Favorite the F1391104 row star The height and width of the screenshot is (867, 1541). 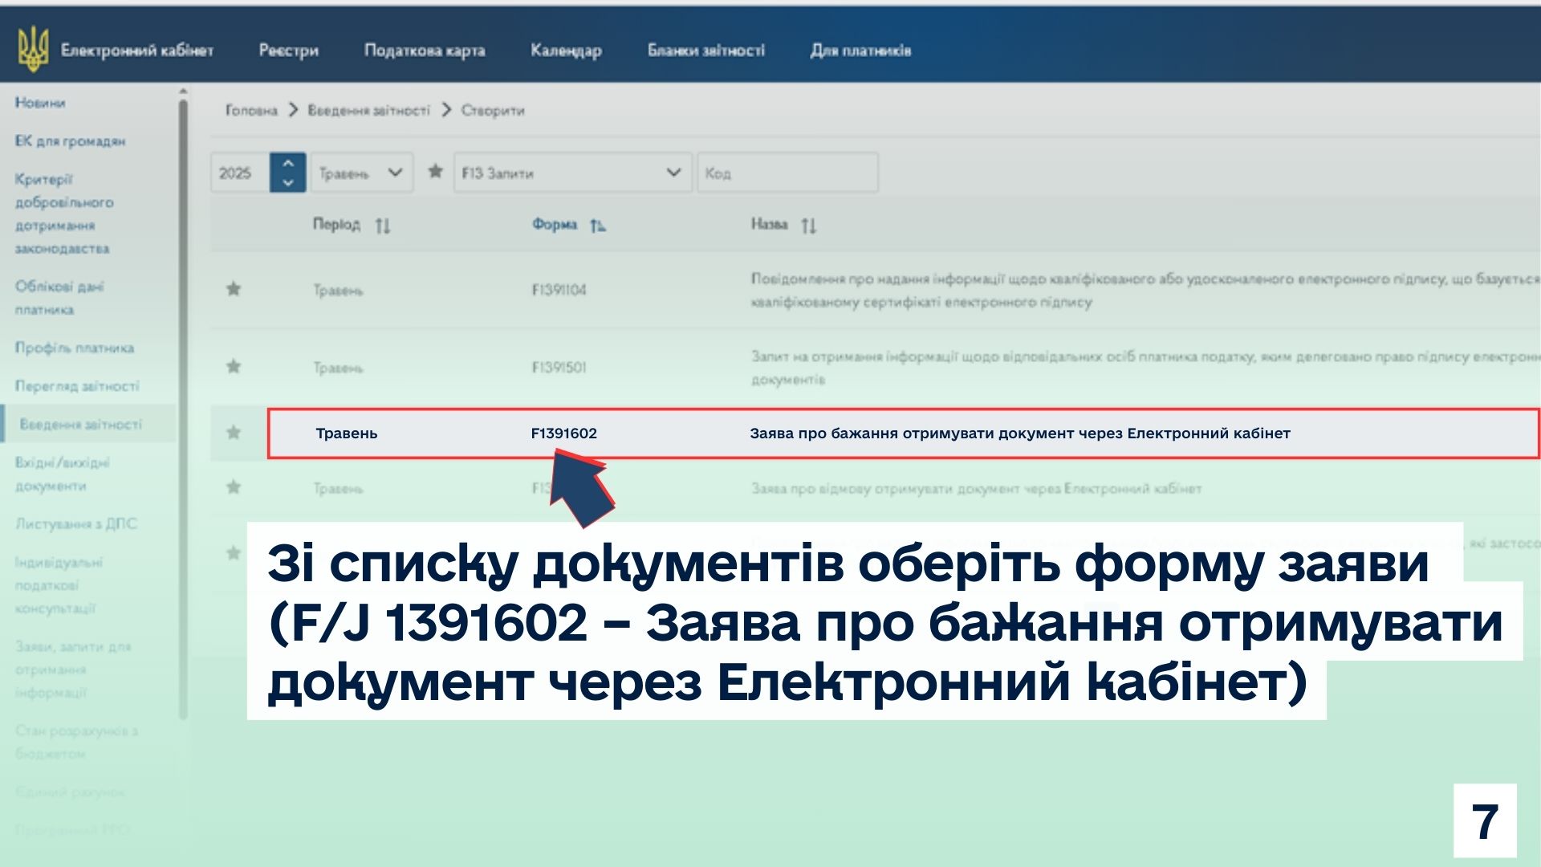pyautogui.click(x=234, y=289)
